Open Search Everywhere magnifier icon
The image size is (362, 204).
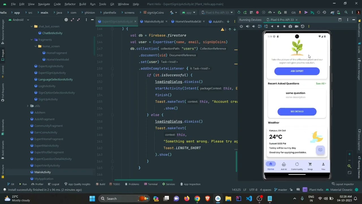click(x=346, y=12)
